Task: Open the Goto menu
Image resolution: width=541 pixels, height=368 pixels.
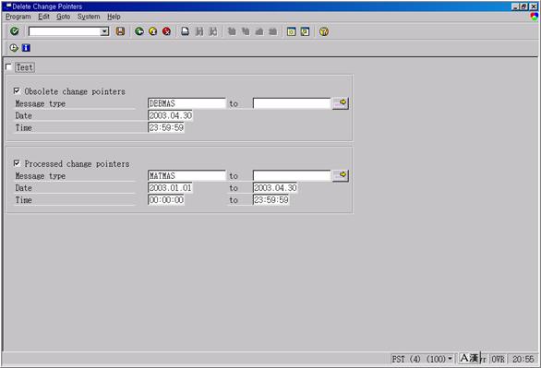Action: tap(63, 17)
